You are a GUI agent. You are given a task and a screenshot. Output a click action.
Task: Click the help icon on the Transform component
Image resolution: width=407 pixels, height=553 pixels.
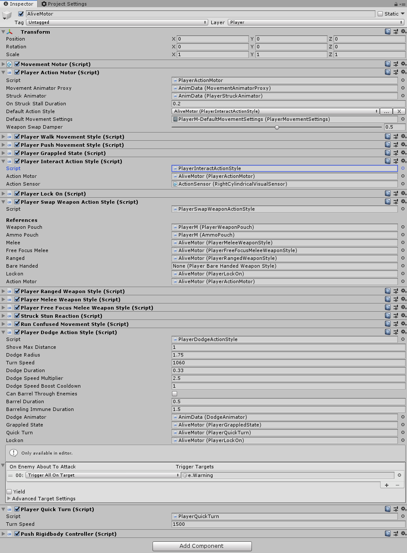point(388,32)
